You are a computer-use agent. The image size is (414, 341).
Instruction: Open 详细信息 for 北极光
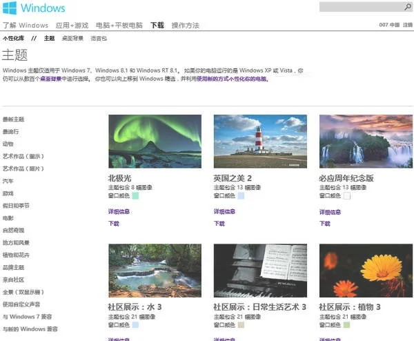tap(119, 211)
